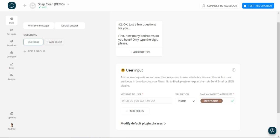Viewport: 280px width, 138px height.
Task: Expand Modify default plugin phrases
Action: (143, 124)
